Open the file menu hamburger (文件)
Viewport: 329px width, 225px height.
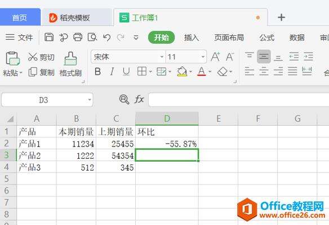pos(19,38)
